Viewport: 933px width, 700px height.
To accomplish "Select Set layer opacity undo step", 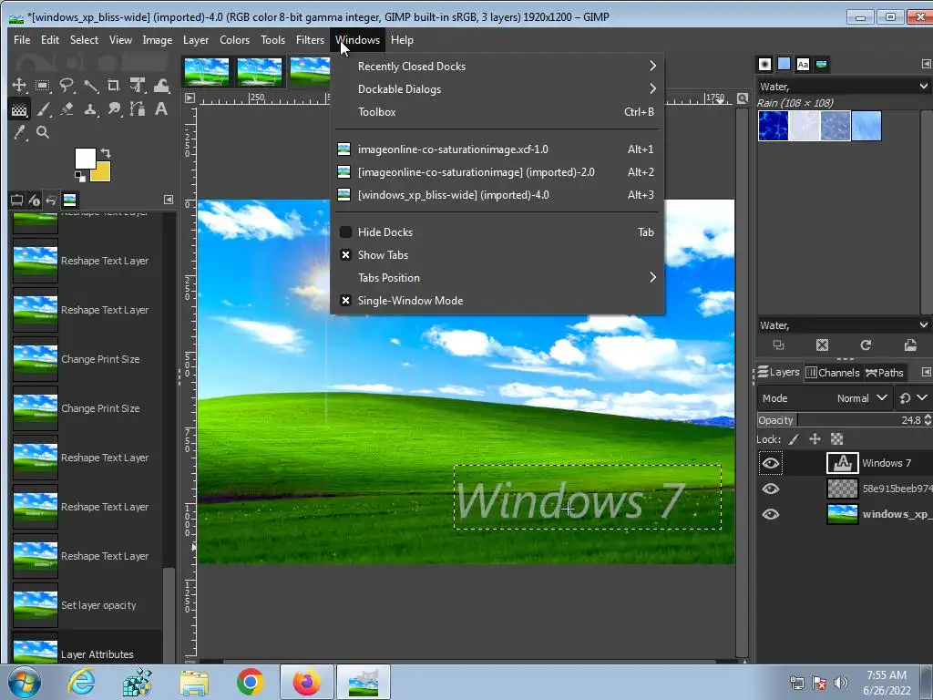I will click(x=87, y=605).
